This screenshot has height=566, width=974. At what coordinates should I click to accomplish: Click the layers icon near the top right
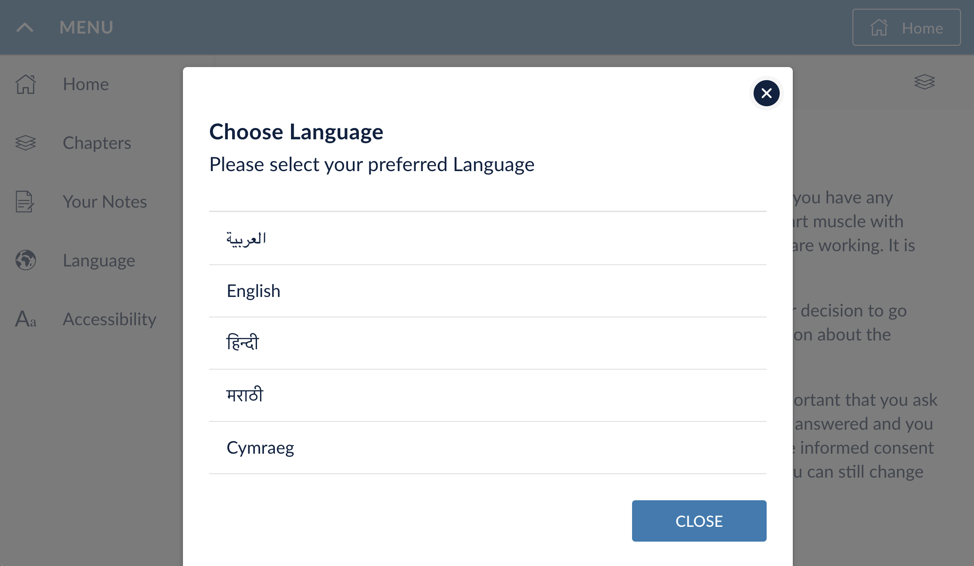(x=924, y=82)
